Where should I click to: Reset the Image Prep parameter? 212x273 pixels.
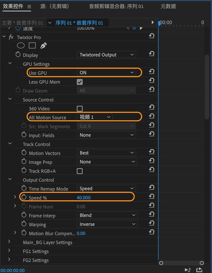click(152, 161)
